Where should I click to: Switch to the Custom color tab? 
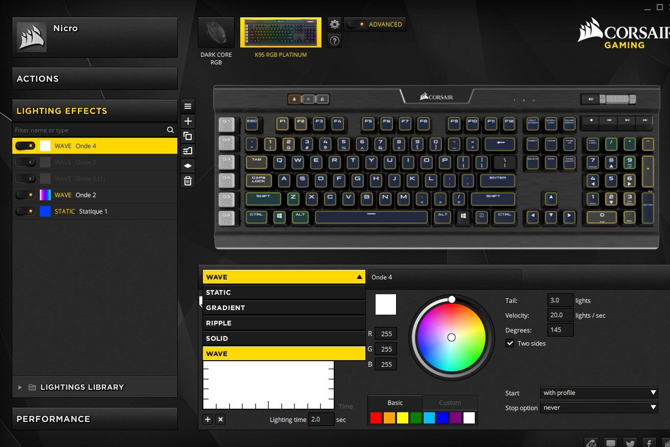(x=450, y=403)
